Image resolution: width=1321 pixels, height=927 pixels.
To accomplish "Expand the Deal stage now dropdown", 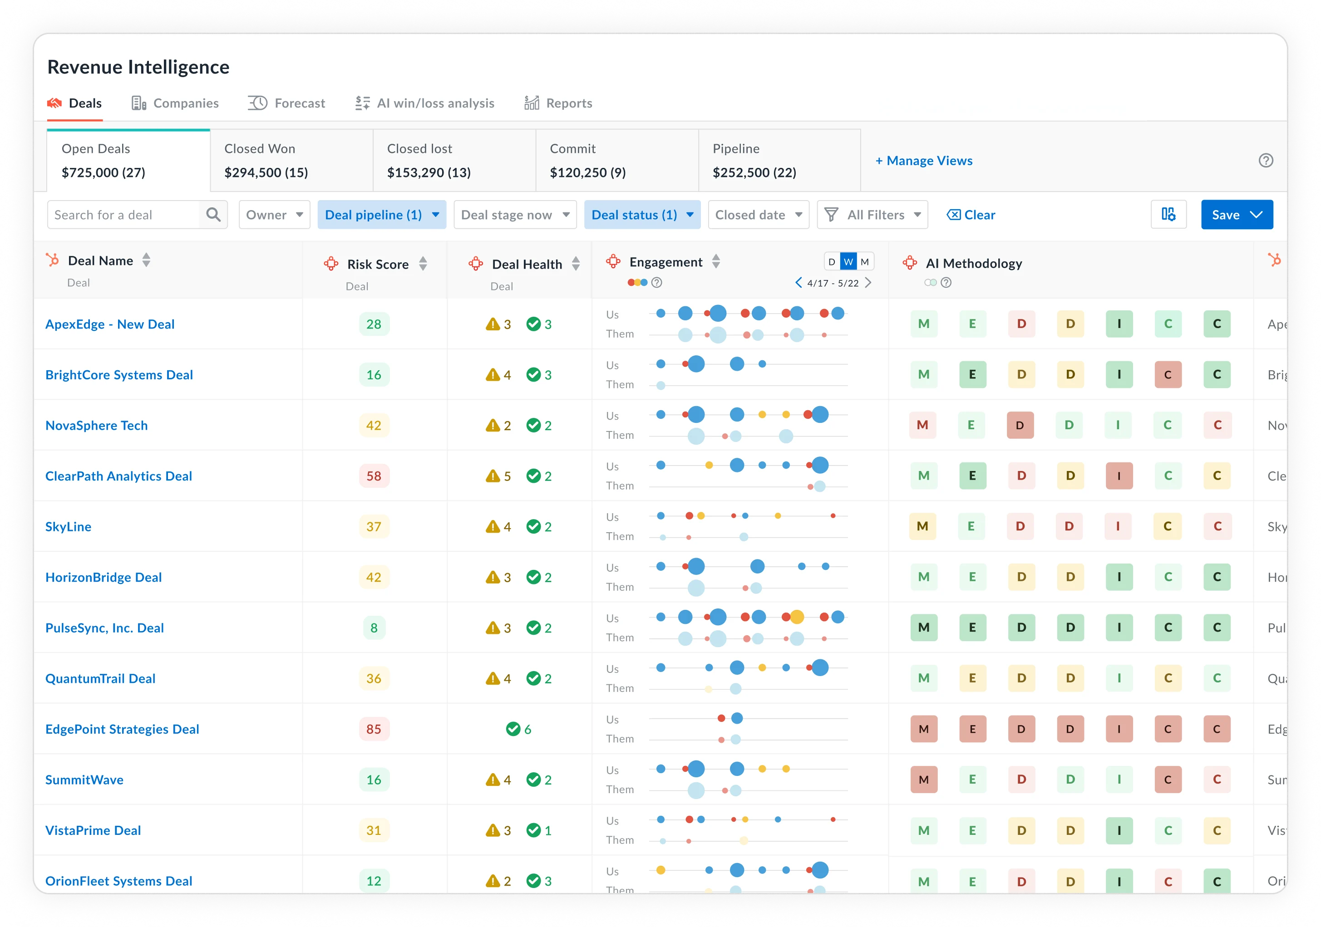I will click(515, 215).
